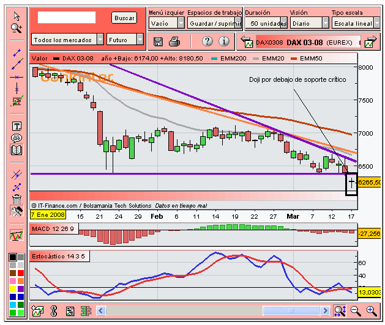385x325 pixels.
Task: Select the horizontal line tool
Action: pyautogui.click(x=17, y=77)
